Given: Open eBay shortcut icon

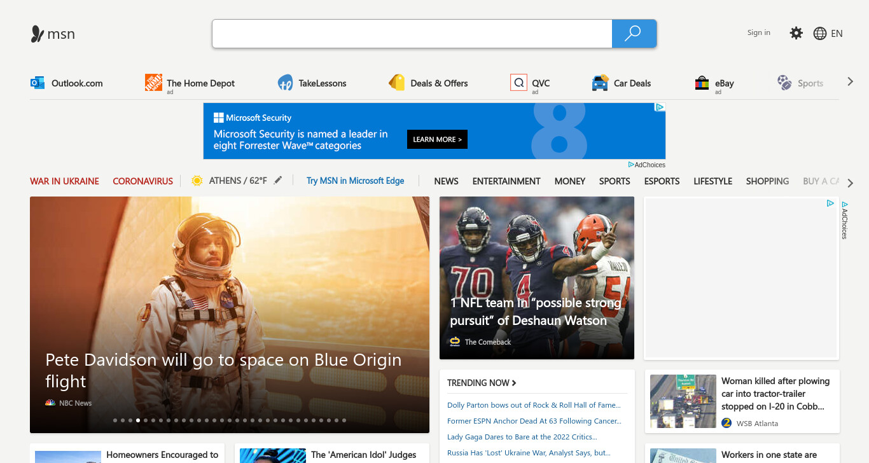Looking at the screenshot, I should [x=702, y=83].
